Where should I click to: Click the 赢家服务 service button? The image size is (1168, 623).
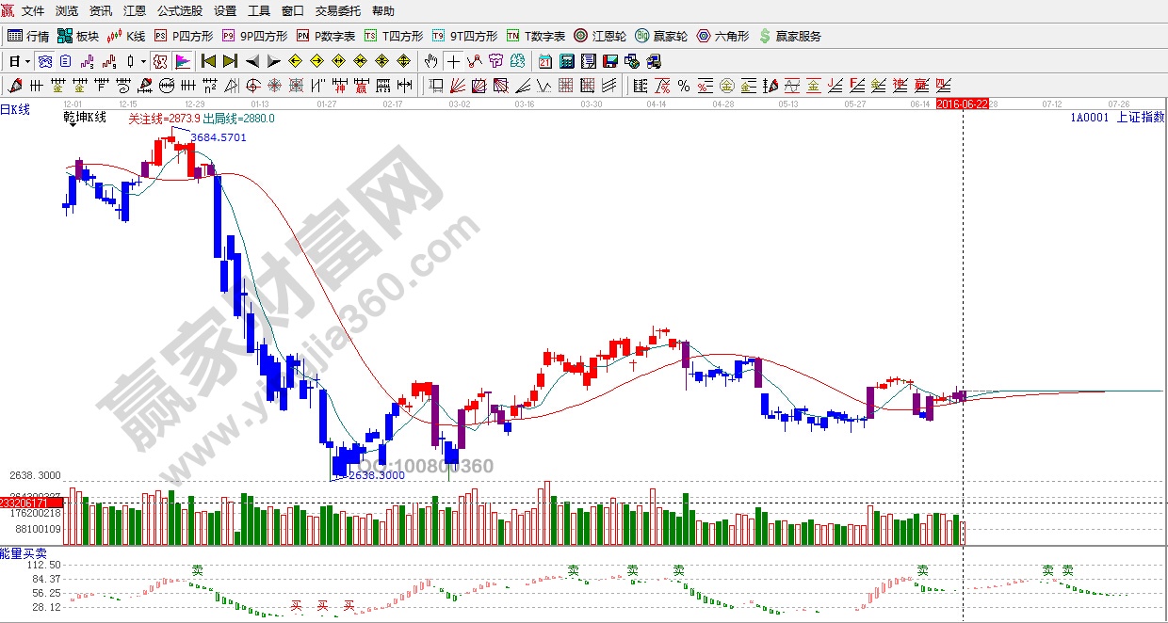[x=789, y=36]
